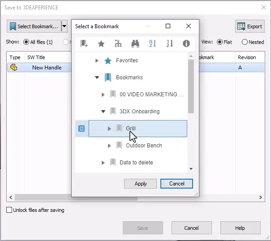The width and height of the screenshot is (271, 241).
Task: Click file table scroll left arrow
Action: [x=11, y=197]
